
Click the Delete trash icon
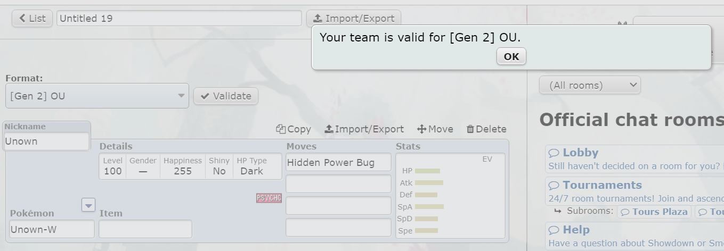(x=470, y=129)
